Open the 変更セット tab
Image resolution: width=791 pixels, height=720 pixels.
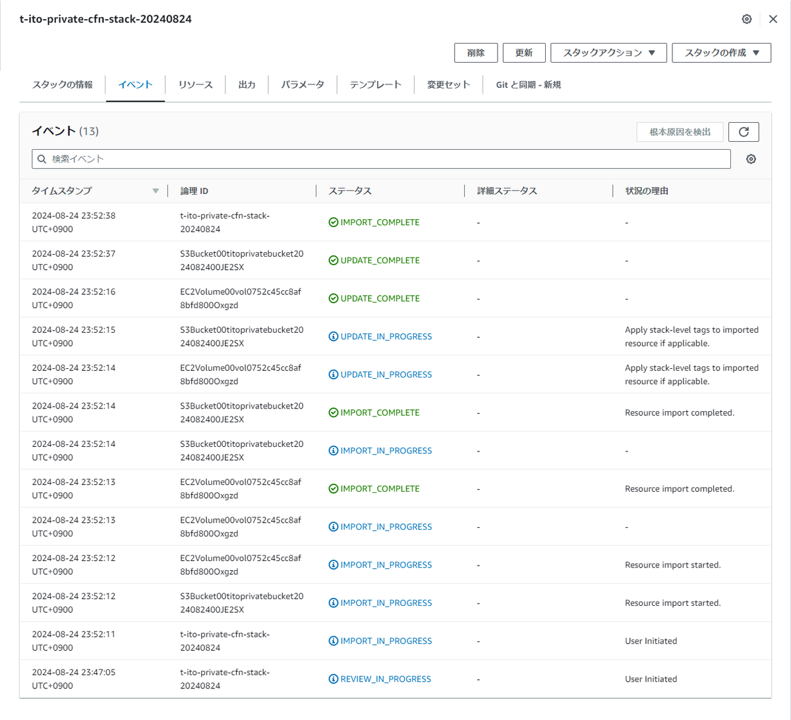[448, 84]
